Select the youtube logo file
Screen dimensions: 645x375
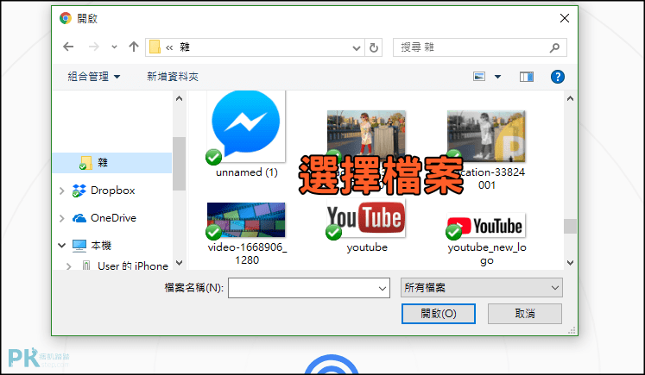click(x=366, y=218)
